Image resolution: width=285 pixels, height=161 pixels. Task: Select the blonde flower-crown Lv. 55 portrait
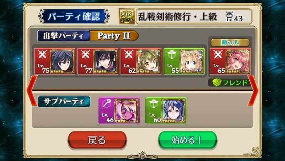[191, 61]
